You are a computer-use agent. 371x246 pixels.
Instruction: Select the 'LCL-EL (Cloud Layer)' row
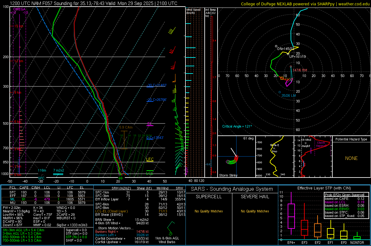[x=140, y=211]
